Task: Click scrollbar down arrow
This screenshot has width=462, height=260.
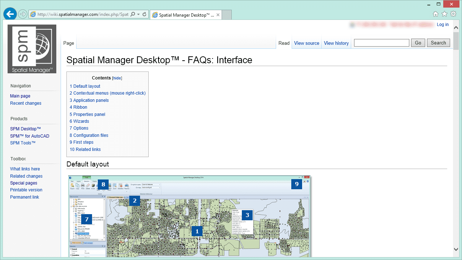Action: [x=456, y=249]
